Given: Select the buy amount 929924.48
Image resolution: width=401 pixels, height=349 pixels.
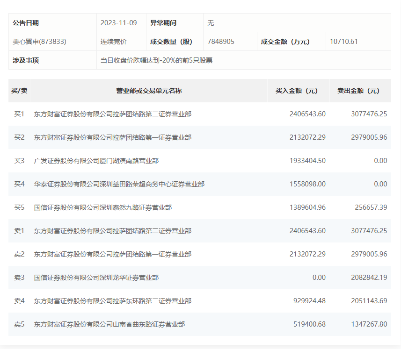Looking at the screenshot, I should 309,301.
